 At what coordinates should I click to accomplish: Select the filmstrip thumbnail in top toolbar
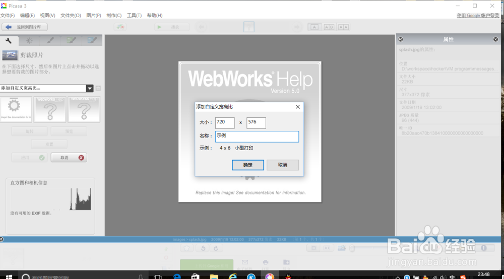pyautogui.click(x=249, y=27)
